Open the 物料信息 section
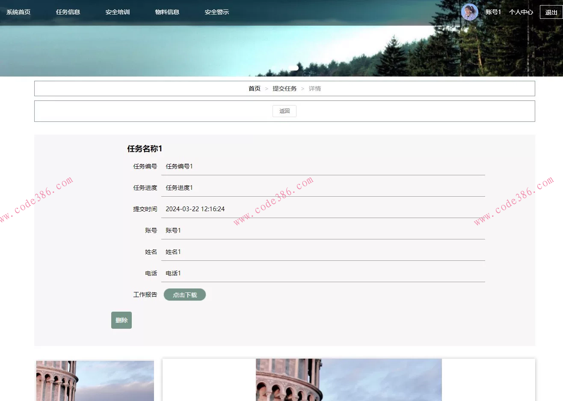This screenshot has width=563, height=401. pyautogui.click(x=167, y=12)
